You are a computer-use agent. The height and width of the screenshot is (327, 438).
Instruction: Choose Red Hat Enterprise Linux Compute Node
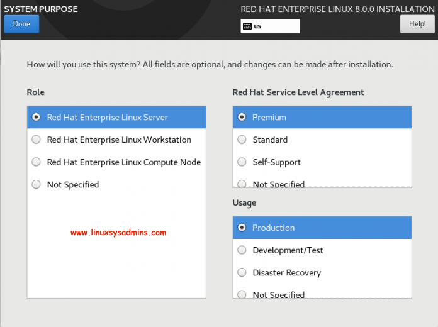[x=116, y=162]
